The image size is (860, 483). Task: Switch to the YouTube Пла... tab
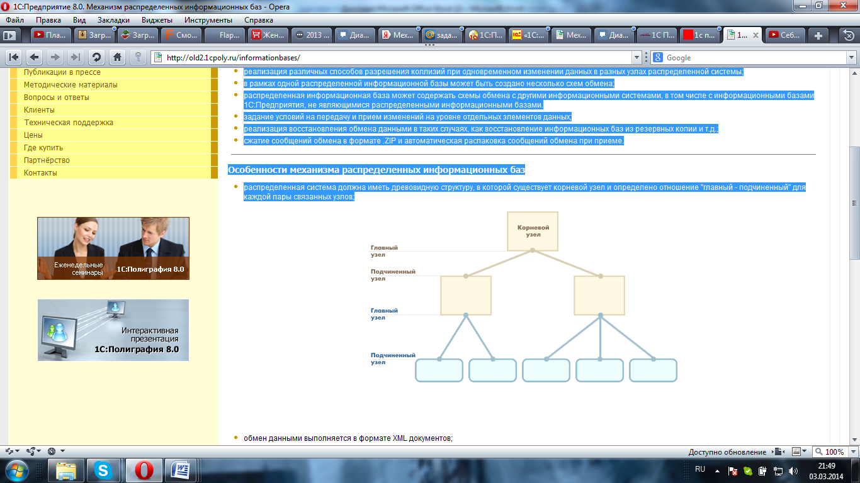[x=50, y=35]
